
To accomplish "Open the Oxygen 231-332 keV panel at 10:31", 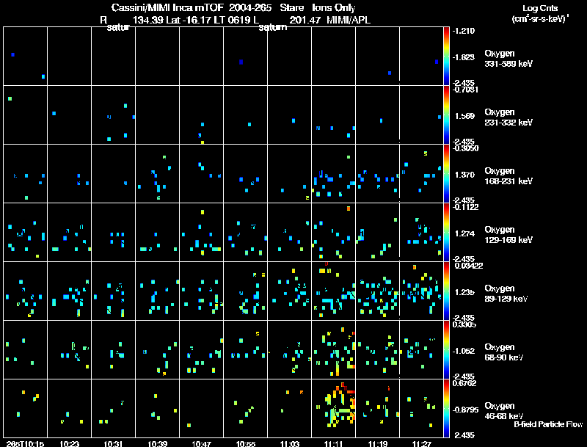I will coord(113,115).
